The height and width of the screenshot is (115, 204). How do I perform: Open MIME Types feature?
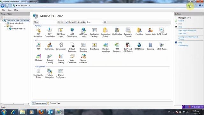coord(162,46)
